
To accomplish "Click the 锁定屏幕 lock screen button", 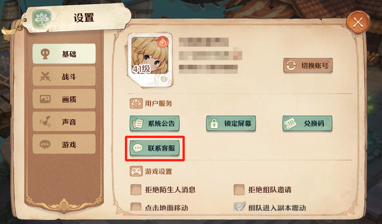I will point(231,123).
